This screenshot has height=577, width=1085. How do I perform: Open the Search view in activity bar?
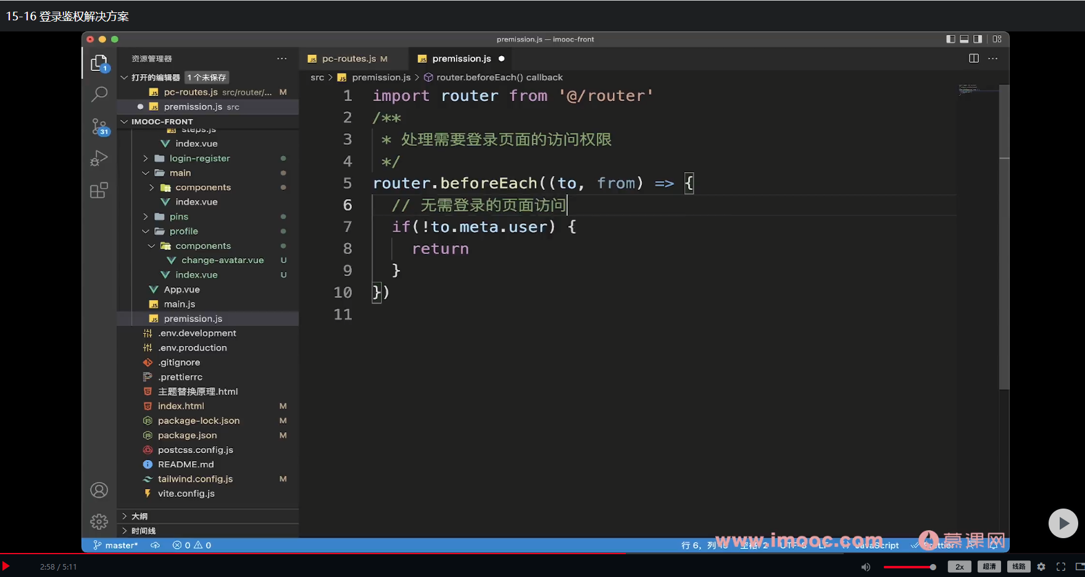pyautogui.click(x=99, y=94)
